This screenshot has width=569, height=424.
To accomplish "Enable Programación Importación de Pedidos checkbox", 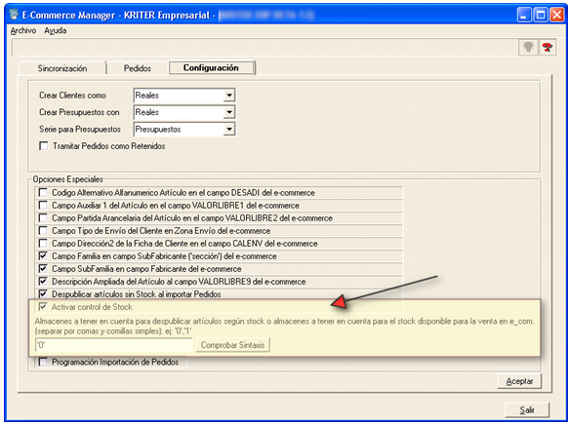I will pos(43,362).
